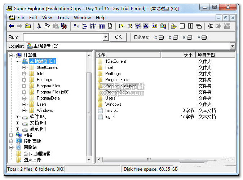243x180 pixels.
Task: Click the open folder toolbar icon
Action: (x=174, y=26)
